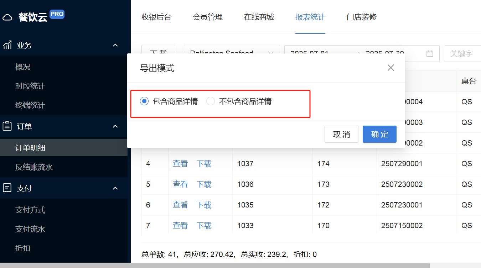Click 取消 button in export dialog
The width and height of the screenshot is (481, 268).
[341, 134]
